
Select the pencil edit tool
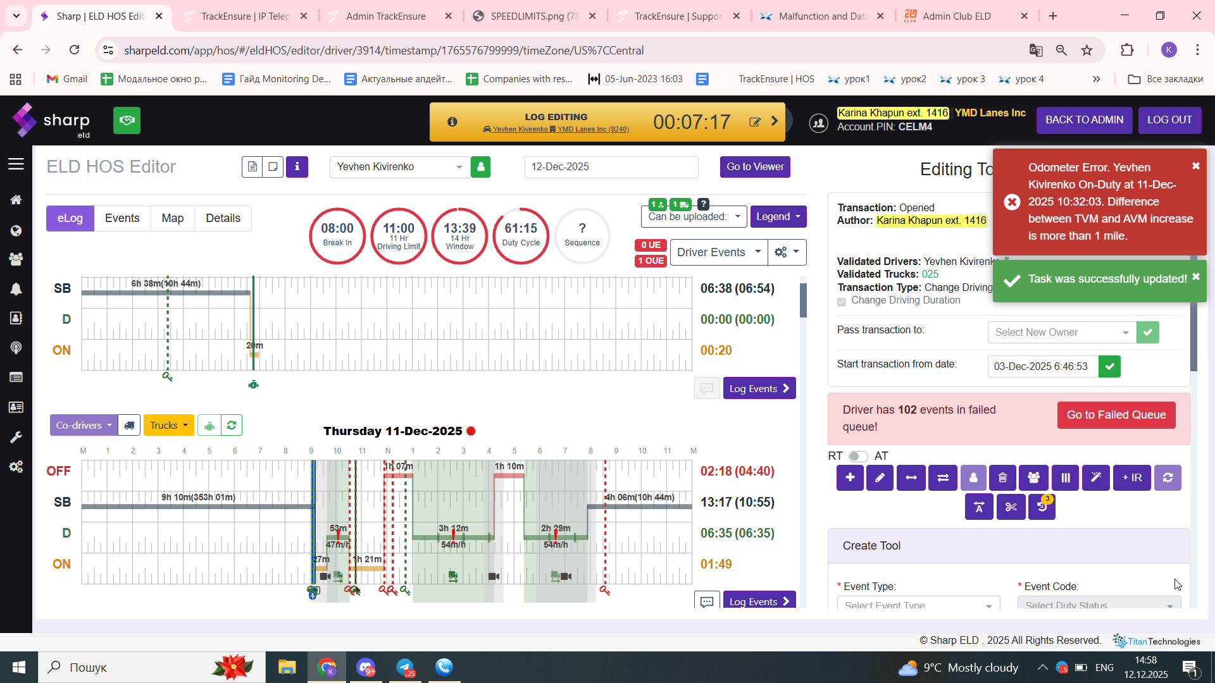click(x=880, y=478)
